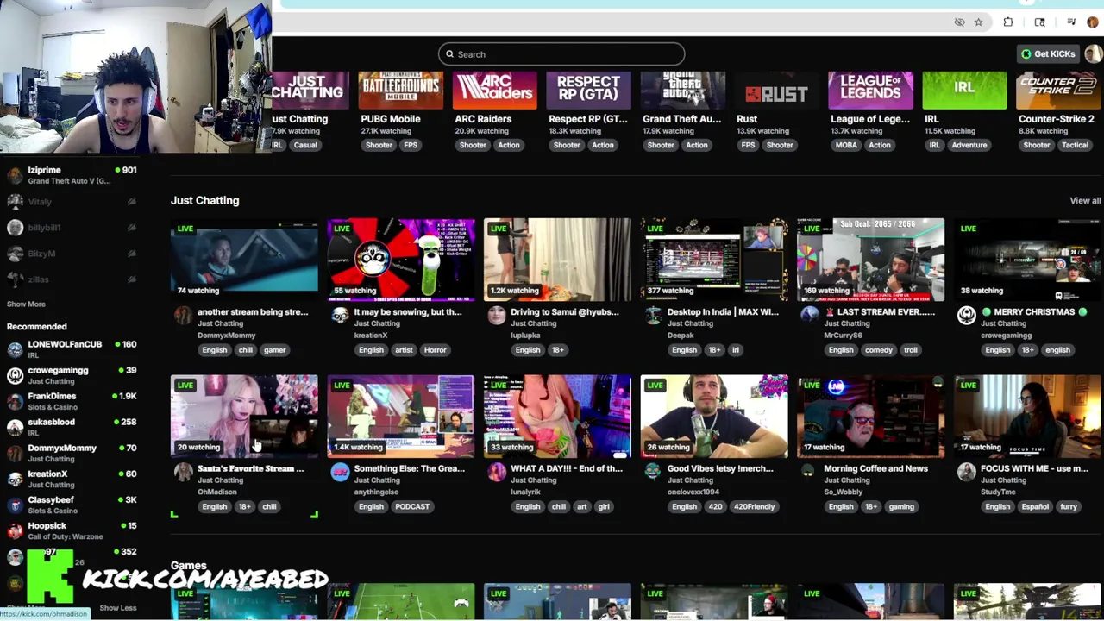The height and width of the screenshot is (621, 1104).
Task: Click DommyxMommy avatar under first stream card
Action: (x=183, y=315)
